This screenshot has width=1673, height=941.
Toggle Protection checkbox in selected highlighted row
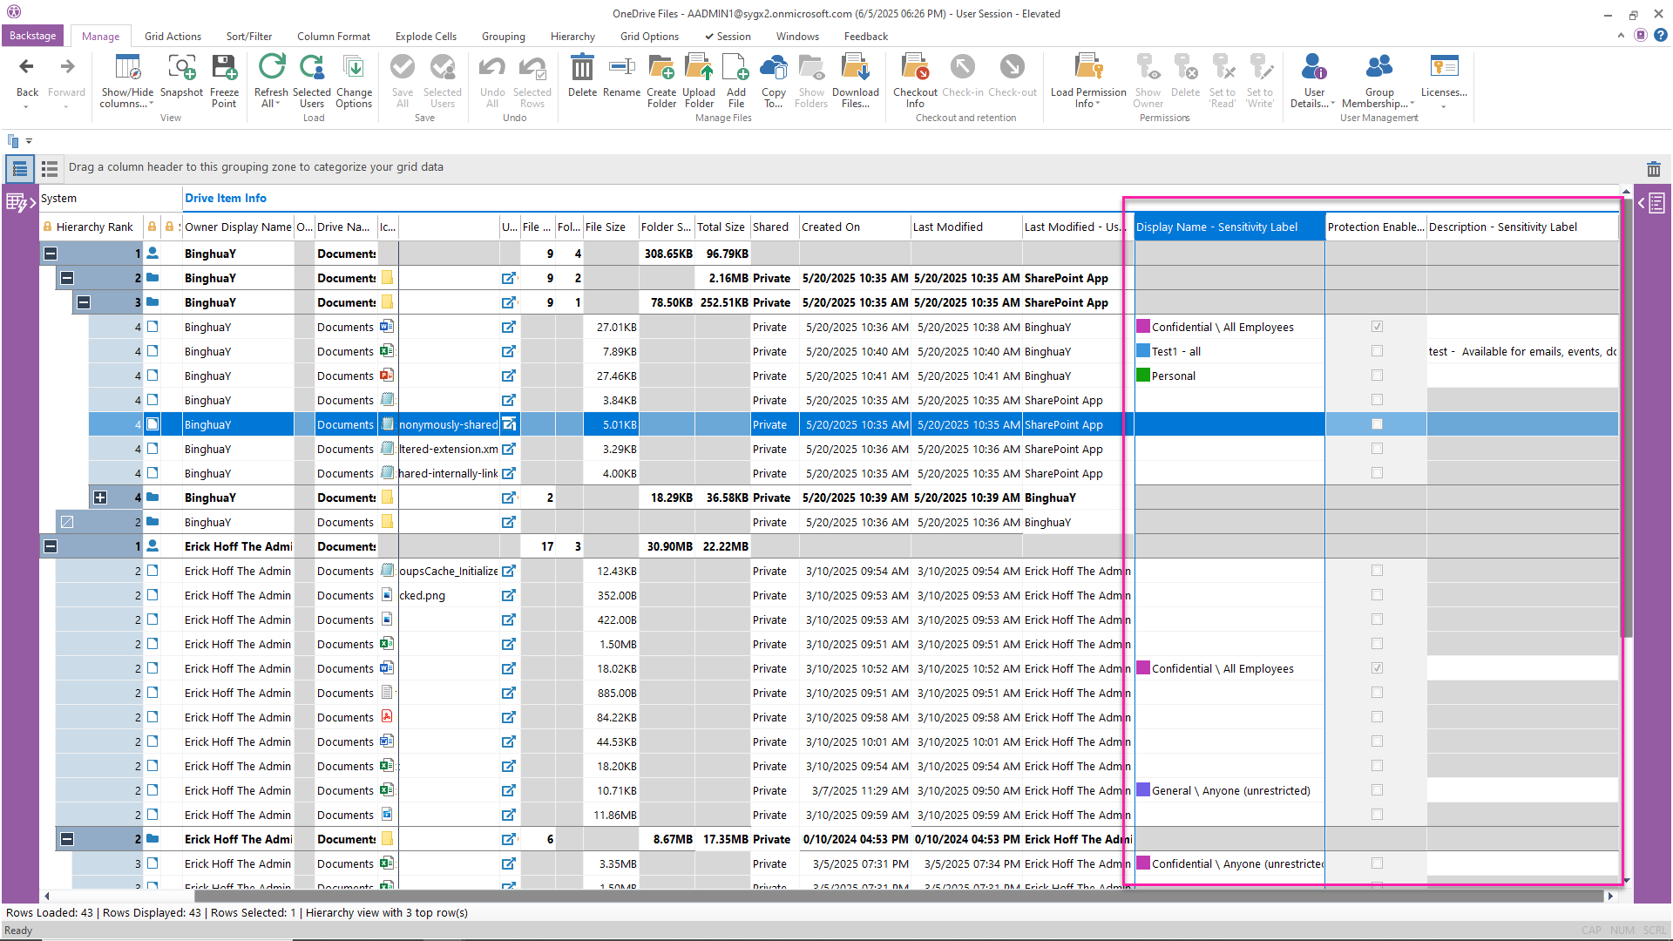click(1377, 424)
